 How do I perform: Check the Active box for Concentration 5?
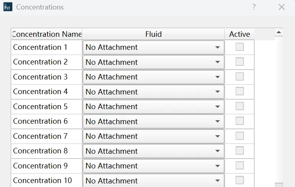point(240,106)
